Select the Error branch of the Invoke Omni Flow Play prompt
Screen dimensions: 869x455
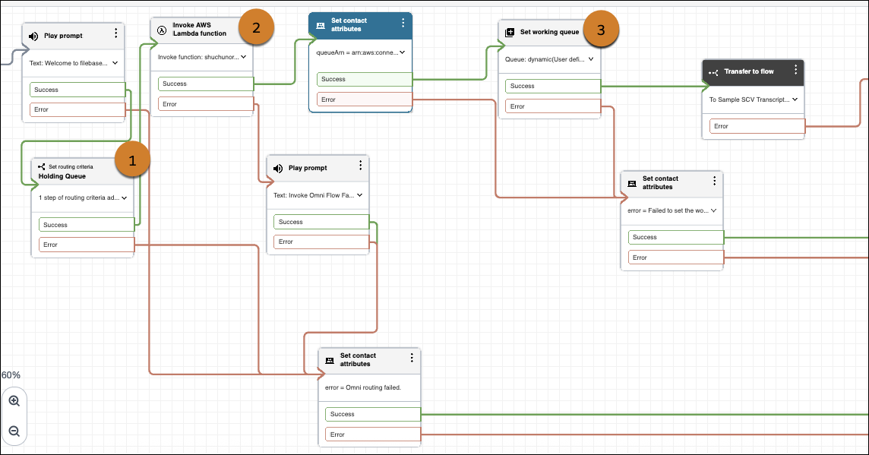pyautogui.click(x=321, y=242)
